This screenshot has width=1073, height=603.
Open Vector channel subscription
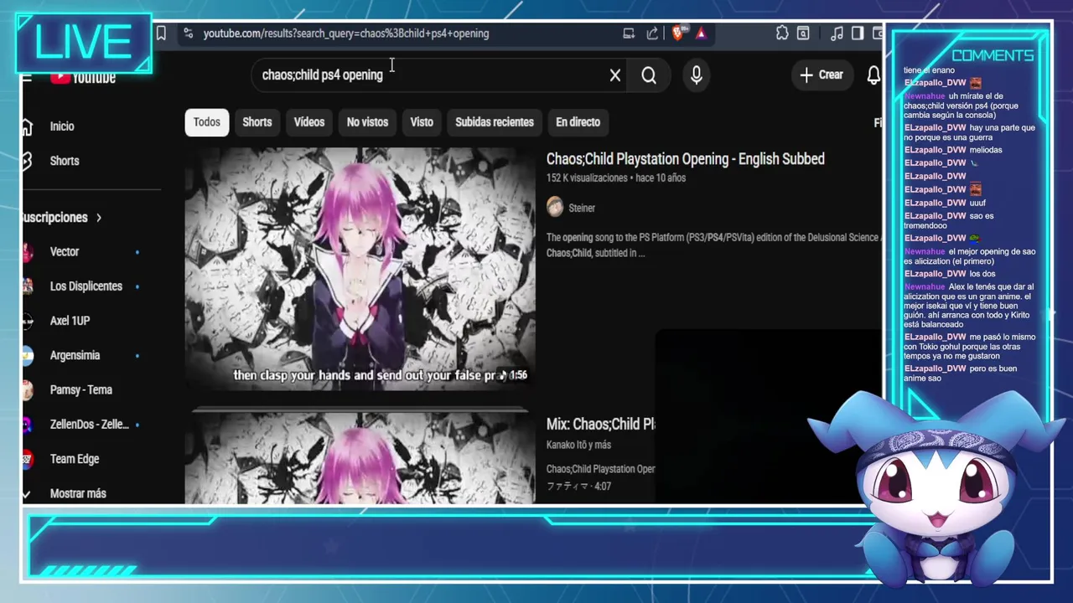[x=65, y=252]
